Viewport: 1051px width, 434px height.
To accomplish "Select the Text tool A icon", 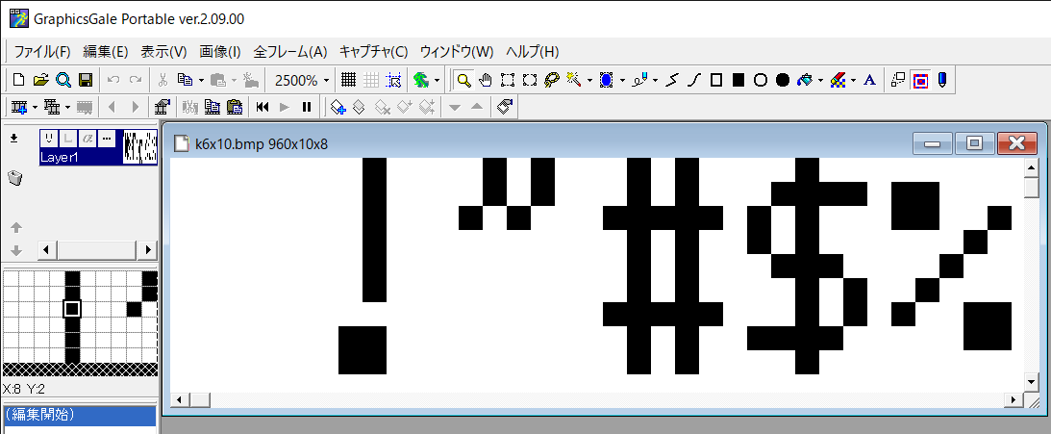I will [x=870, y=81].
